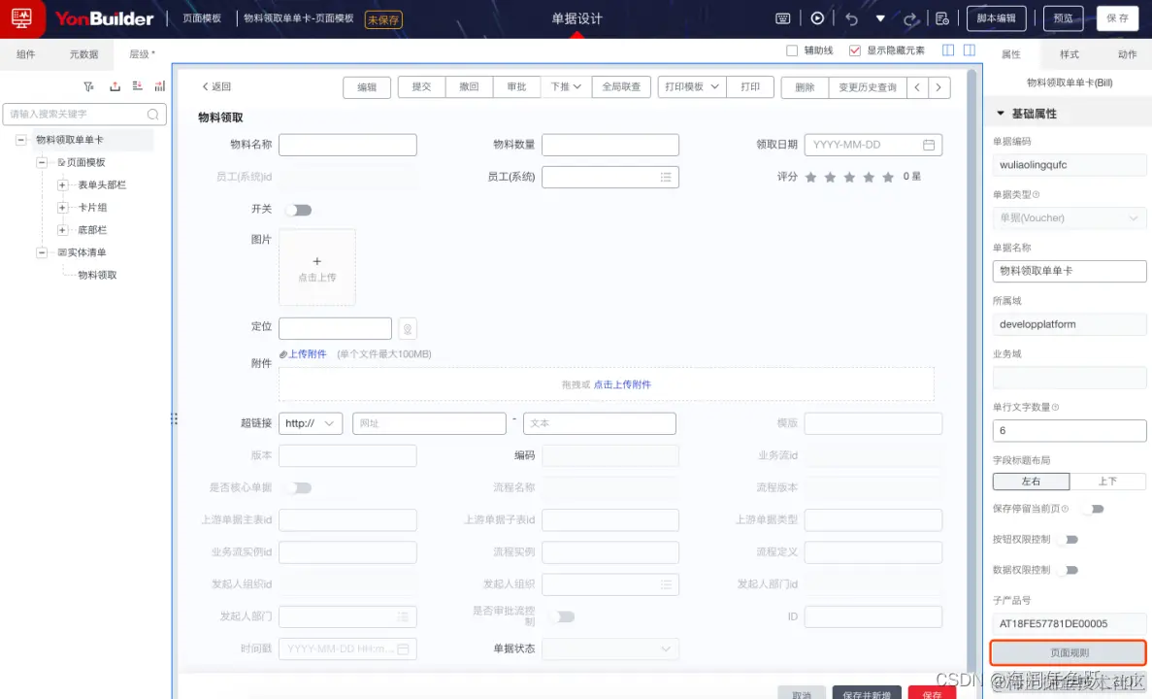Open the keyboard shortcuts icon in top bar
This screenshot has width=1152, height=699.
point(783,18)
